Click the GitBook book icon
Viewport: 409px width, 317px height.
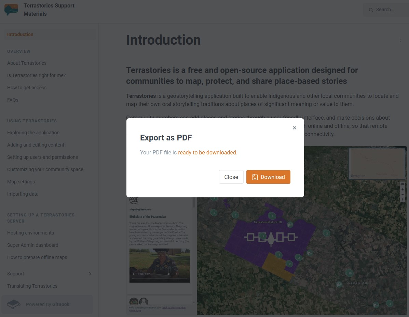click(14, 304)
